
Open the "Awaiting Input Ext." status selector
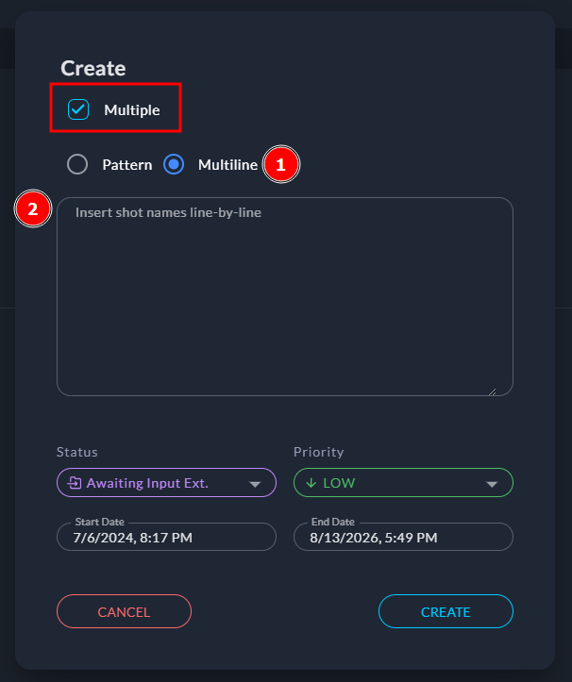point(151,483)
